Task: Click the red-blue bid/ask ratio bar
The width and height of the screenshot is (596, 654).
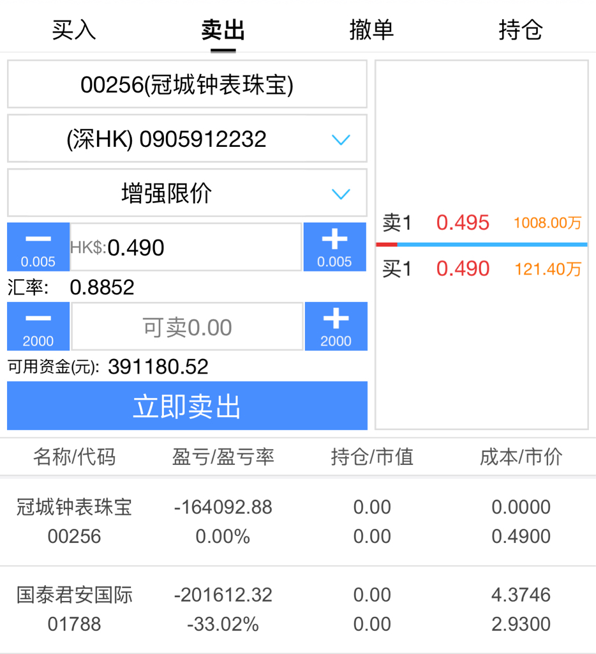Action: coord(482,245)
